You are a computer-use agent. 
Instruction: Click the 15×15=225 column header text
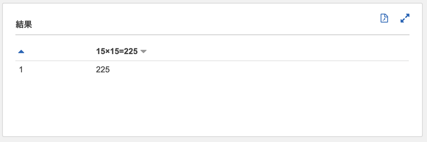point(117,51)
